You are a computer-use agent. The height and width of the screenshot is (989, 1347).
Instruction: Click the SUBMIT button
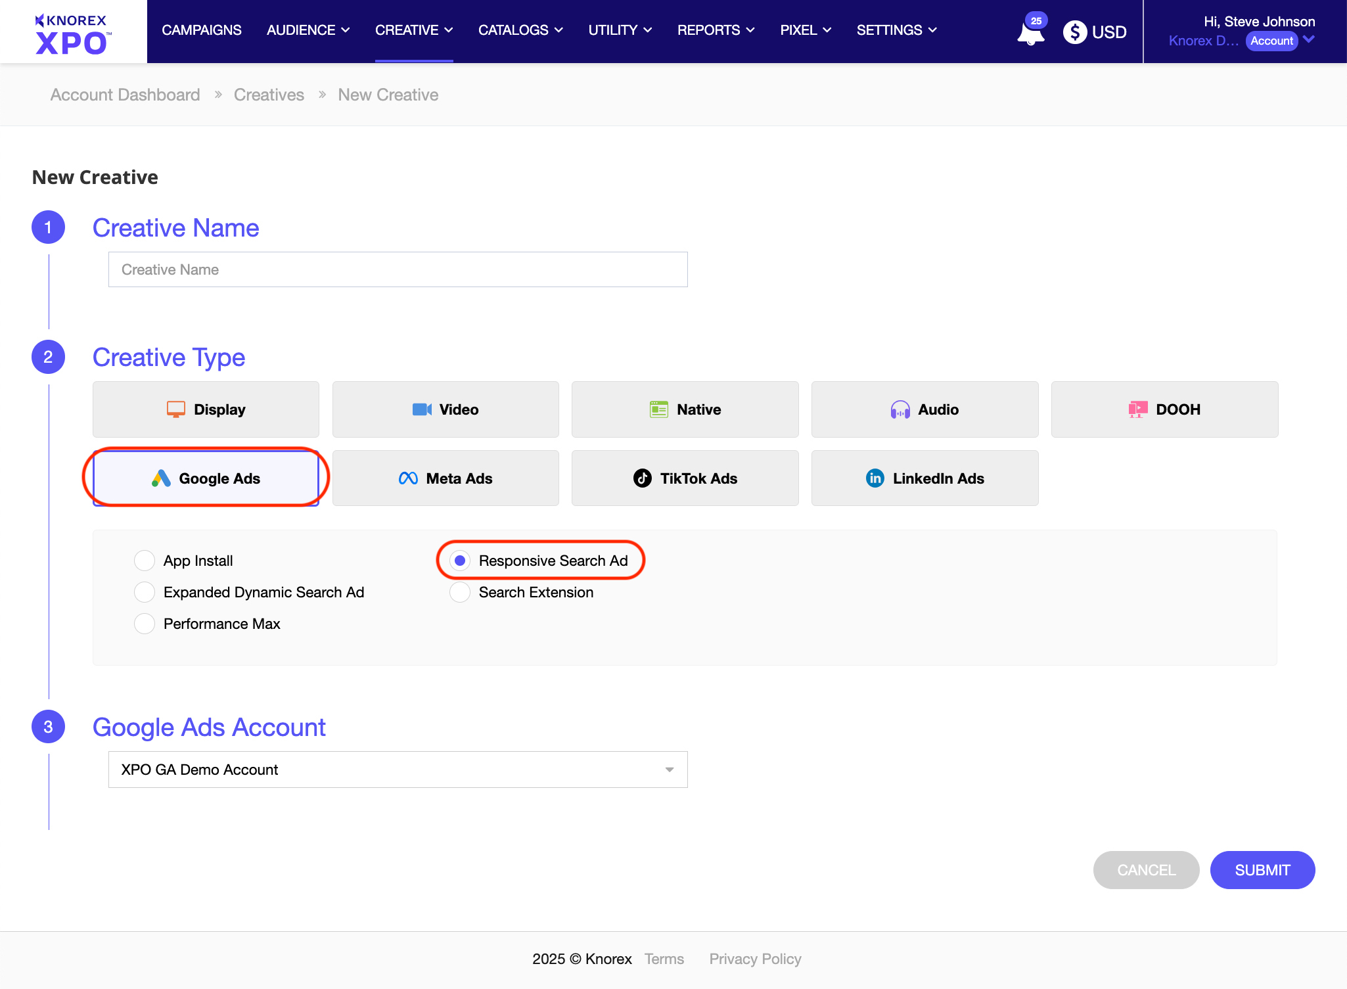[1262, 869]
